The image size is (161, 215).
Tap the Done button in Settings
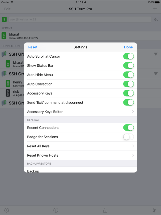128,47
